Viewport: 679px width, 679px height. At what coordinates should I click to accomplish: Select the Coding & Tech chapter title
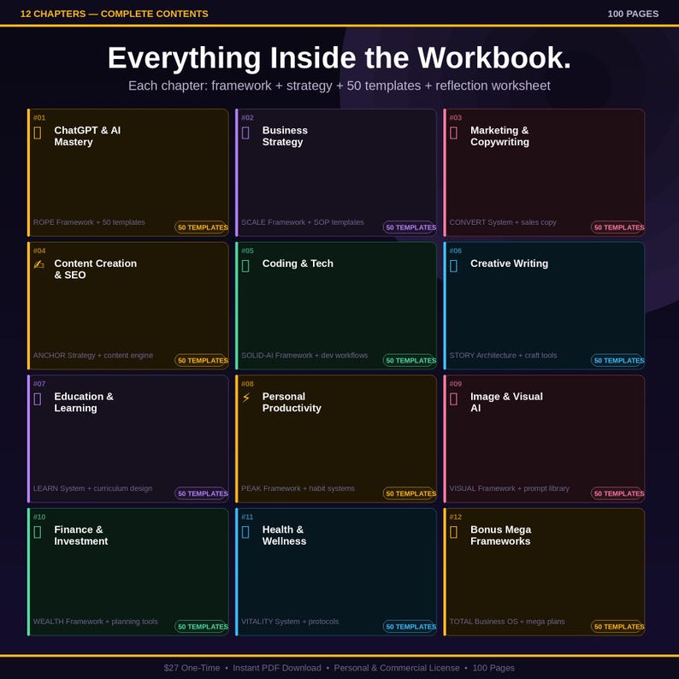(x=298, y=263)
